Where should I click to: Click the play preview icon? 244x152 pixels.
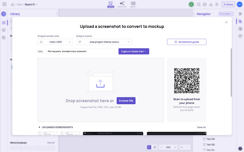pyautogui.click(x=217, y=4)
